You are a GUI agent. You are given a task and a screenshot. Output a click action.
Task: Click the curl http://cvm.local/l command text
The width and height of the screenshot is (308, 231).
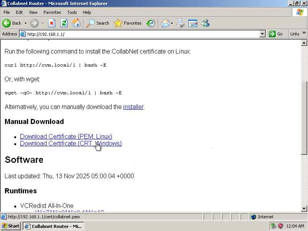[55, 65]
